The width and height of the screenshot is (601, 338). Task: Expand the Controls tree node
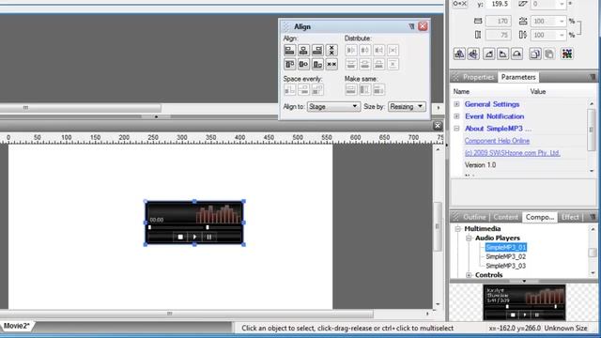pos(469,275)
